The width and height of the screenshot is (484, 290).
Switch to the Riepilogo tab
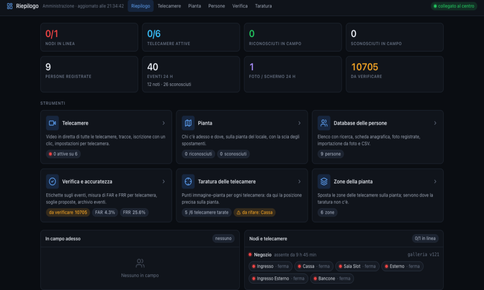click(140, 6)
